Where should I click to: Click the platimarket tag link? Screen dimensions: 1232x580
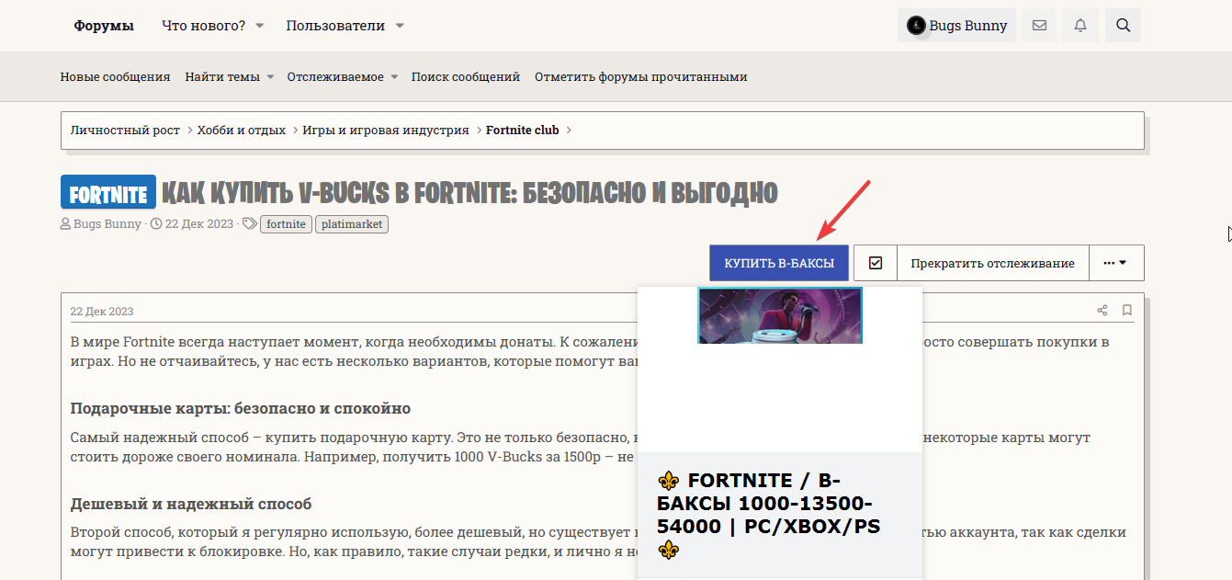pos(351,224)
